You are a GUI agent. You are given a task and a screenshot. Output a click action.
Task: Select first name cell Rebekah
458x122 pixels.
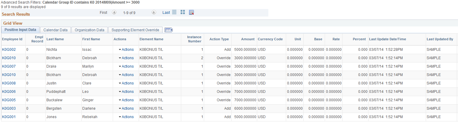(90, 117)
